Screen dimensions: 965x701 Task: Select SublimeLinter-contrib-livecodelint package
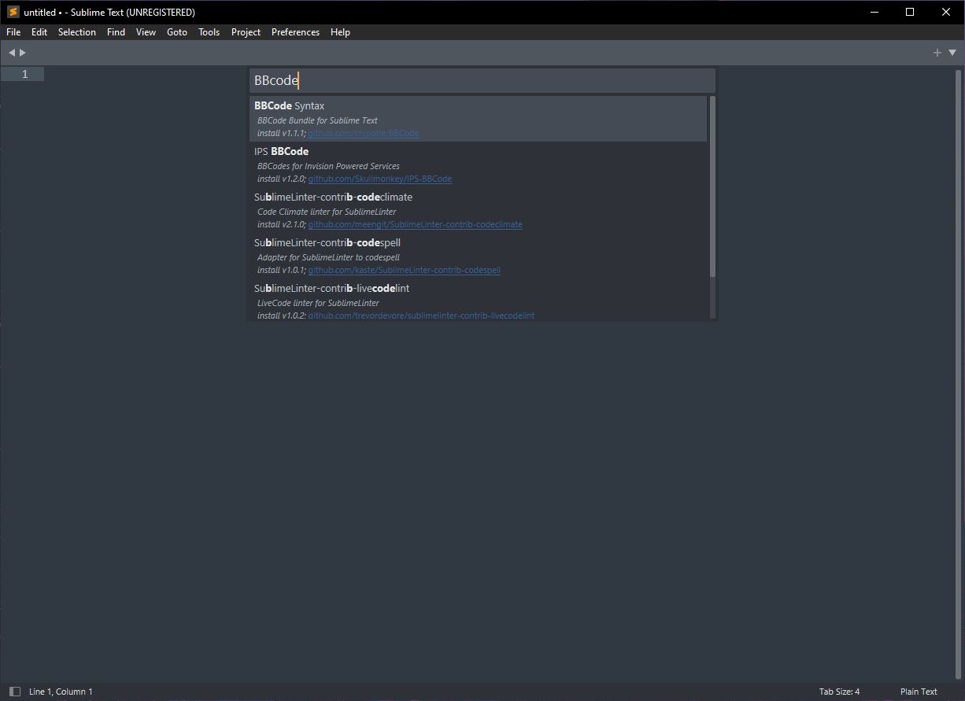[479, 301]
